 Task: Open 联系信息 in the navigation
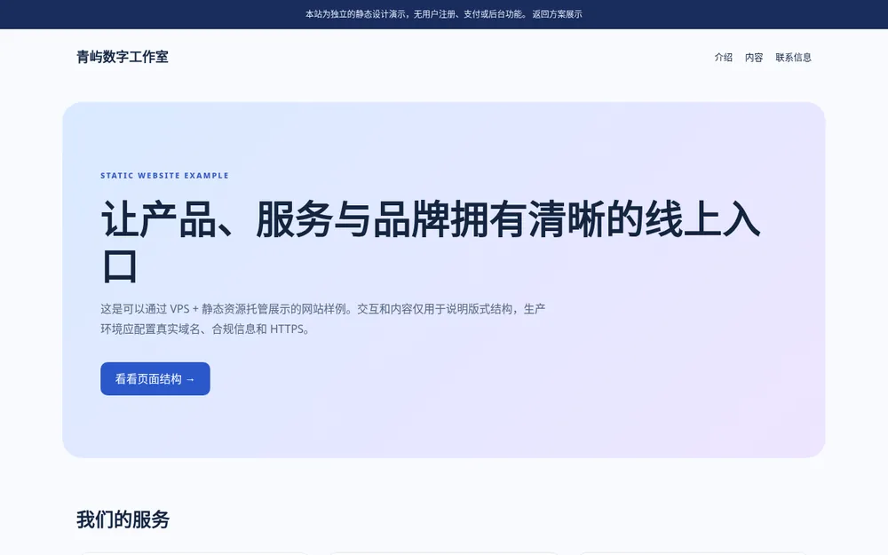(x=793, y=57)
